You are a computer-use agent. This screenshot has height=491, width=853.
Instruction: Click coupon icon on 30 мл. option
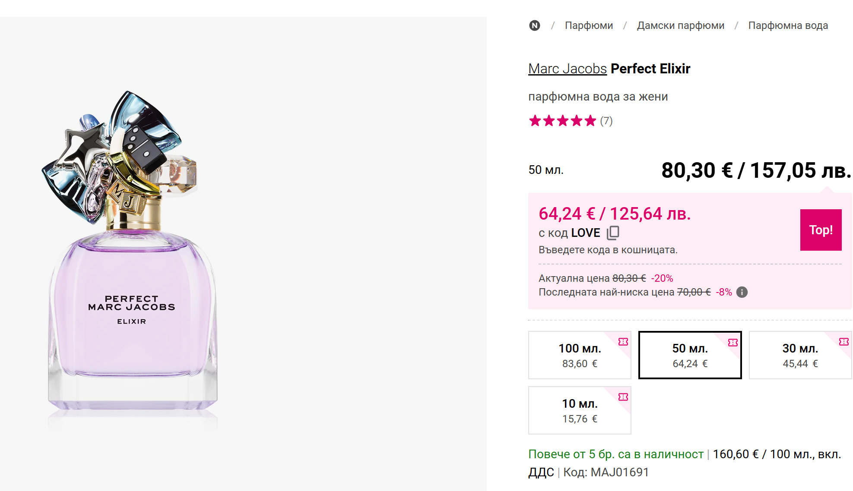click(x=843, y=342)
